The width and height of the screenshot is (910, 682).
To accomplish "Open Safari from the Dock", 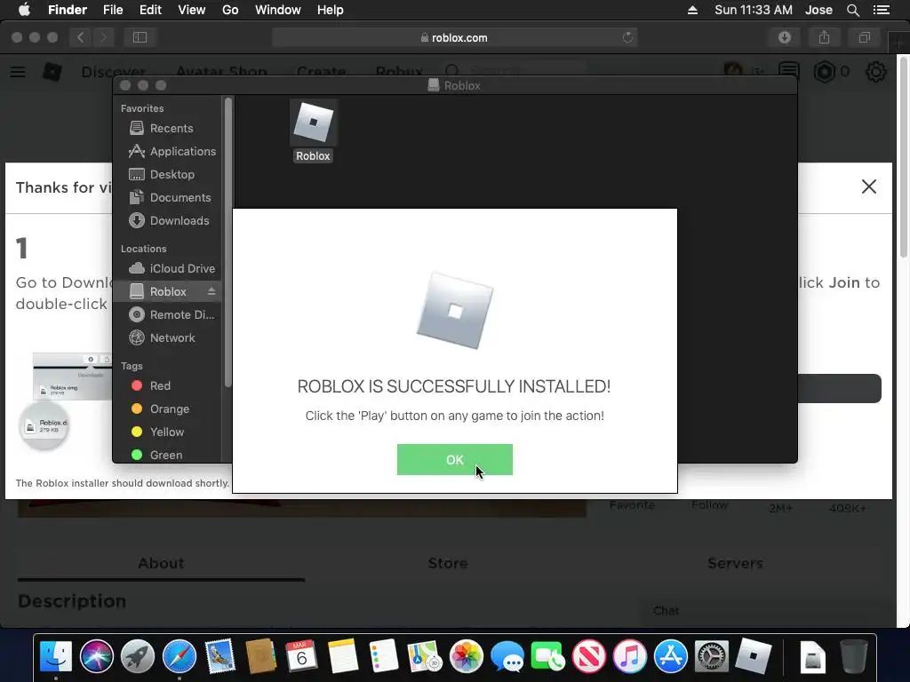I will pos(179,656).
